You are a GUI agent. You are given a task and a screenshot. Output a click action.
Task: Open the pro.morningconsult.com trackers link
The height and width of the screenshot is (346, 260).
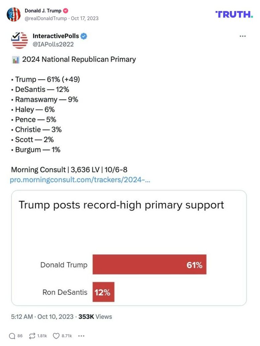[81, 180]
